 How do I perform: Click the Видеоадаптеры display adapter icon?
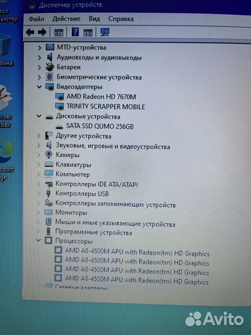(50, 87)
